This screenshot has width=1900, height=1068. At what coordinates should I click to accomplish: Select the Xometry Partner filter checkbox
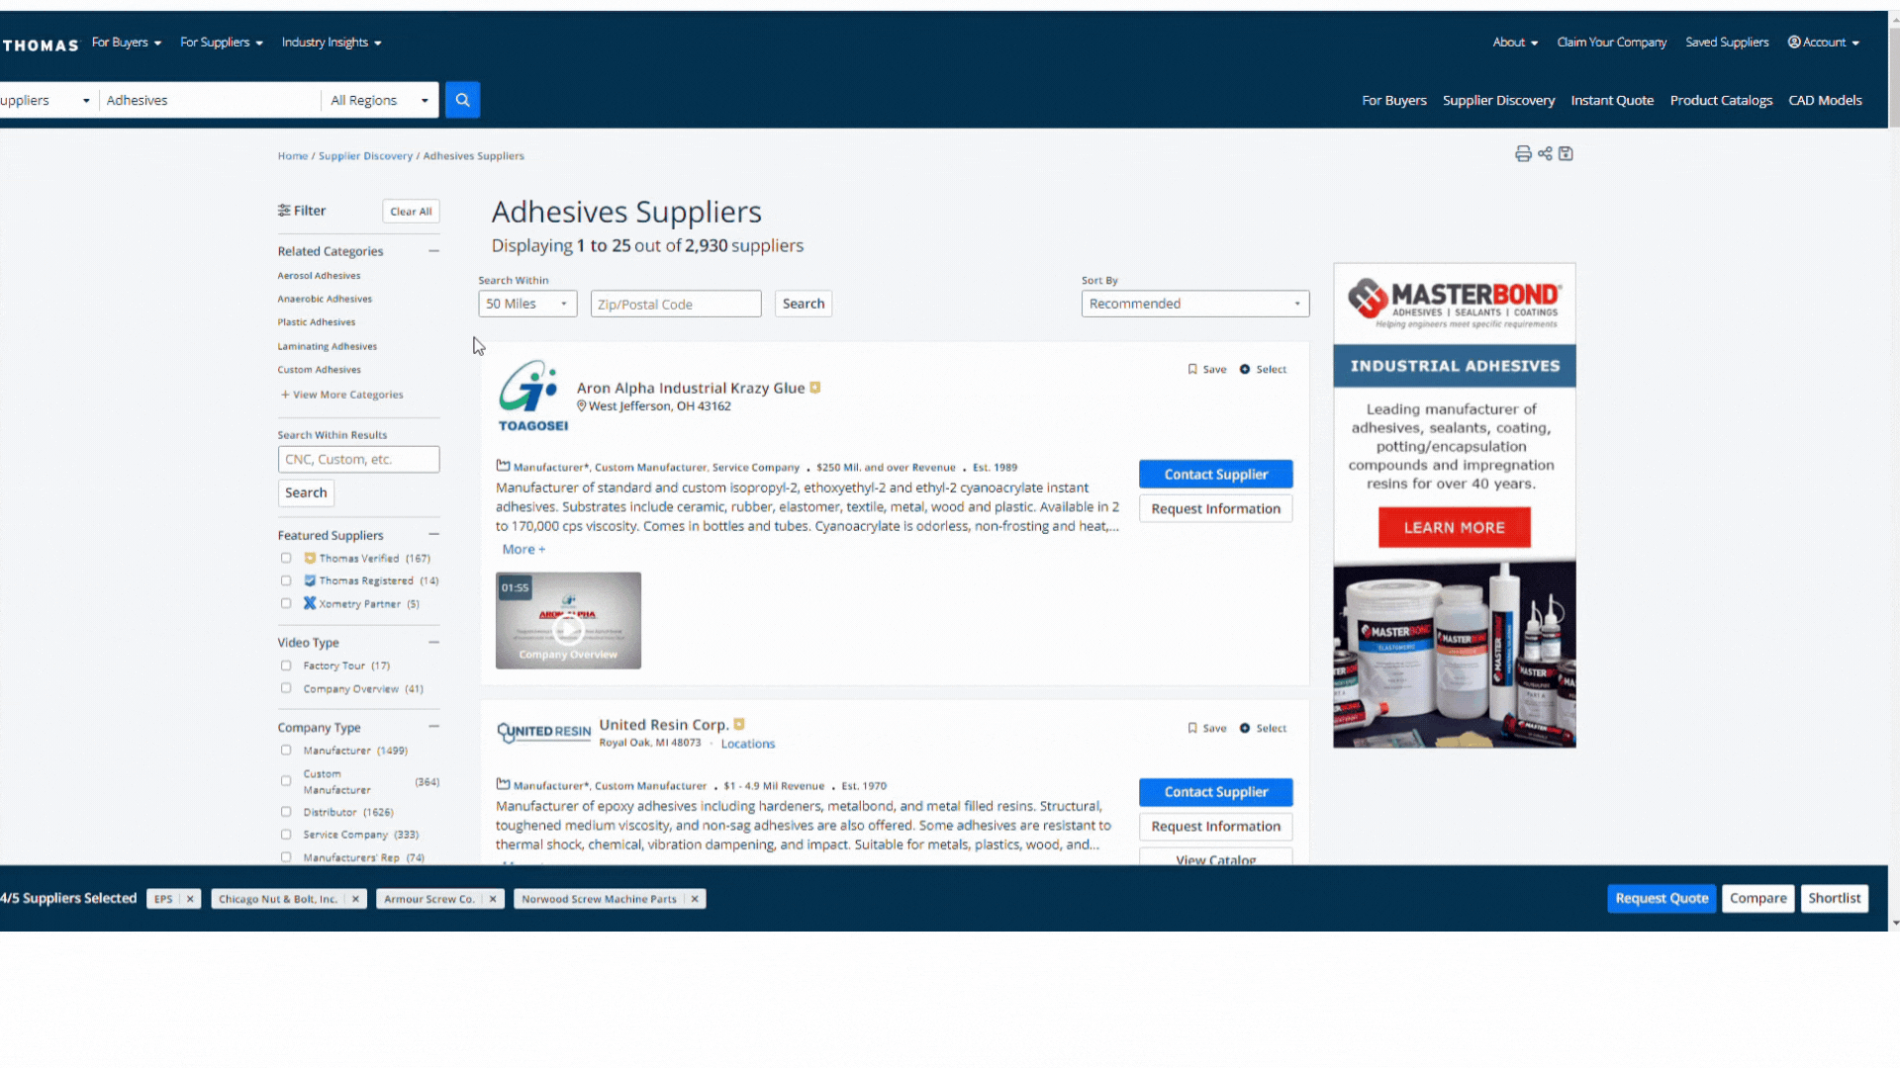tap(286, 604)
